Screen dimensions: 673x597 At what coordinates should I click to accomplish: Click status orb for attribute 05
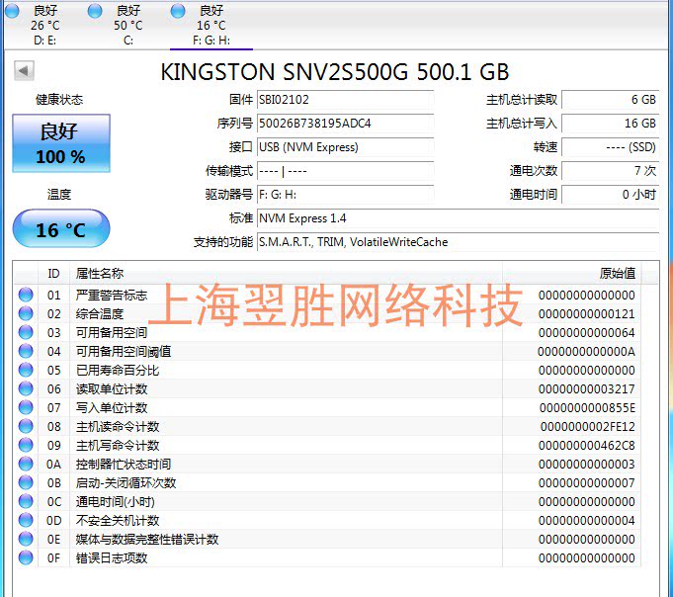pos(26,370)
